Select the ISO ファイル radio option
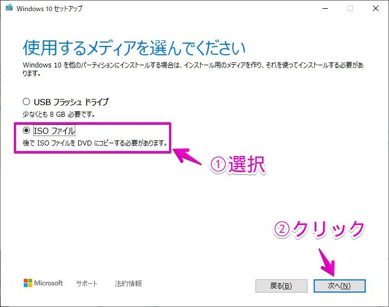The height and width of the screenshot is (307, 389). pos(26,131)
